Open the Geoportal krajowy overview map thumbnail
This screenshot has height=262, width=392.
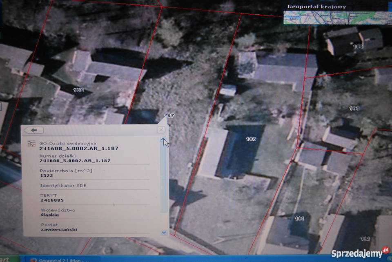pos(337,18)
